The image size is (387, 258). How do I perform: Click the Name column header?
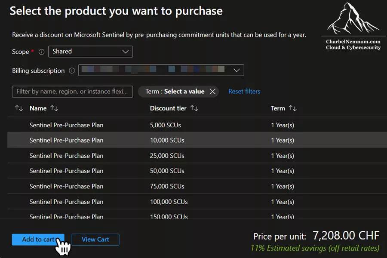[x=38, y=108]
